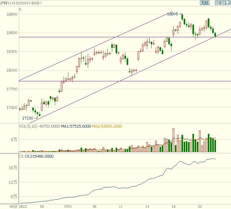This screenshot has width=231, height=209.
Task: Click the left arrow navigation icon
Action: pyautogui.click(x=218, y=3)
